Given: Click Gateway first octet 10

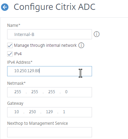Looking at the screenshot, I should coord(17,112).
